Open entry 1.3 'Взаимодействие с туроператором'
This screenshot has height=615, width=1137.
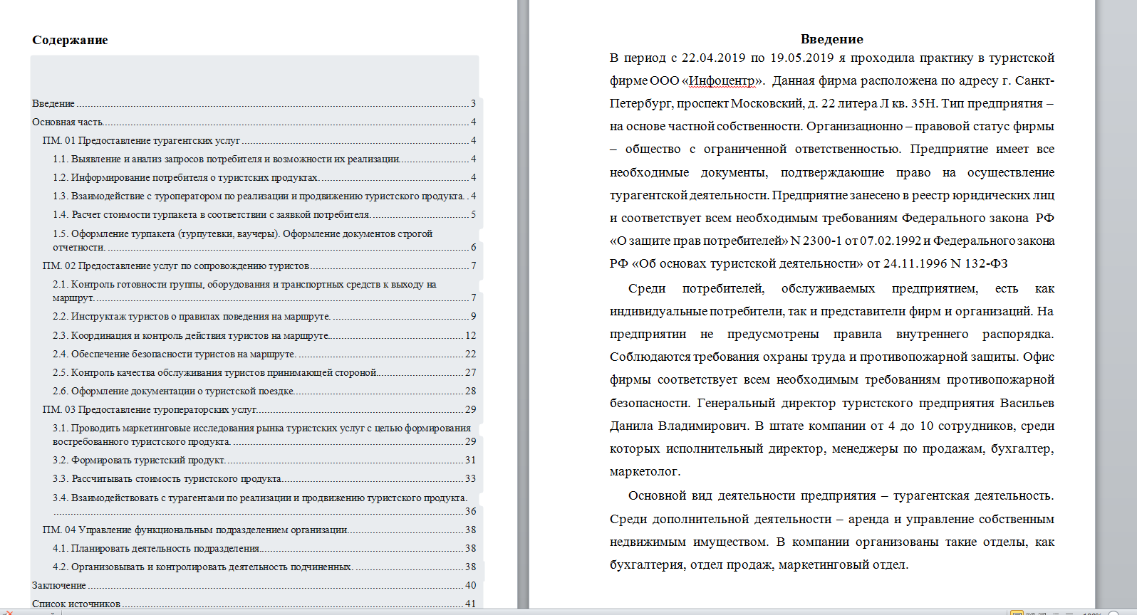pyautogui.click(x=264, y=196)
